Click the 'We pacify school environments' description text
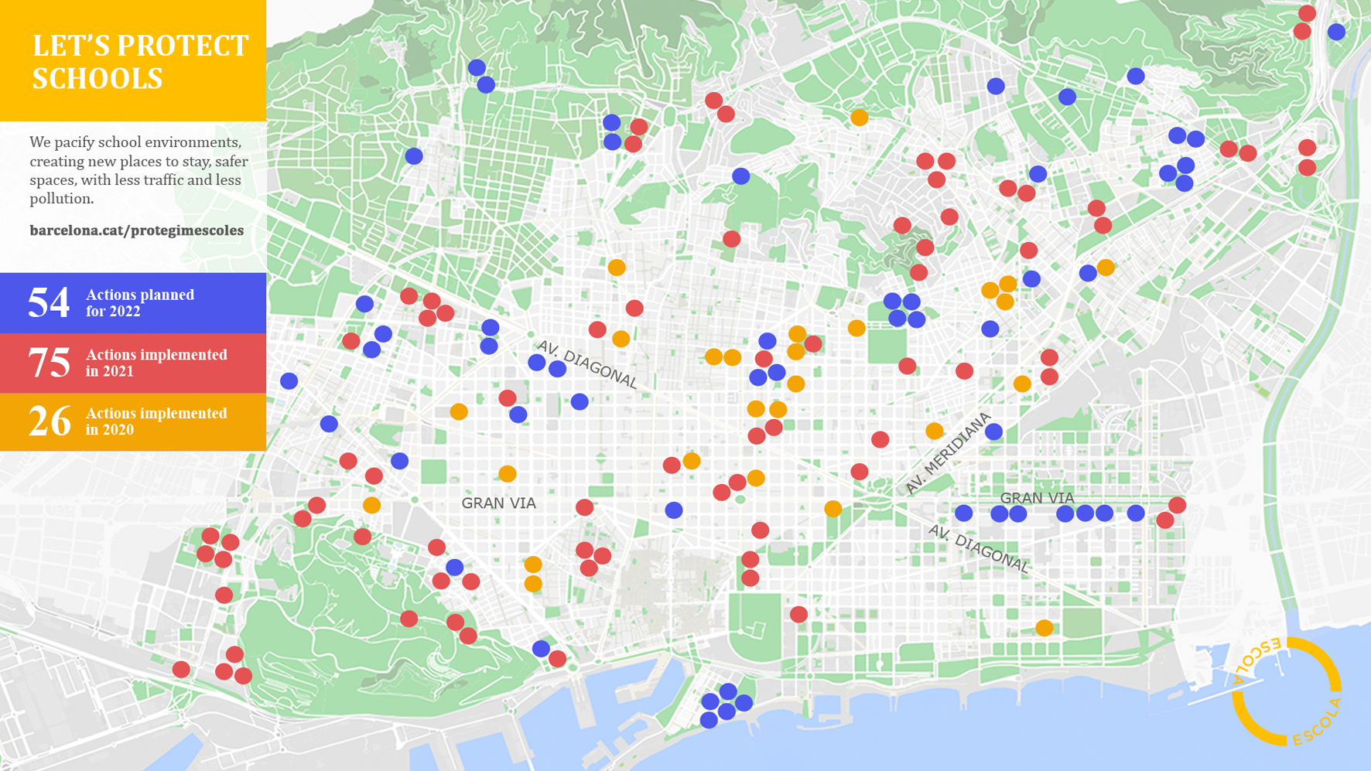Viewport: 1371px width, 771px height. [x=138, y=170]
